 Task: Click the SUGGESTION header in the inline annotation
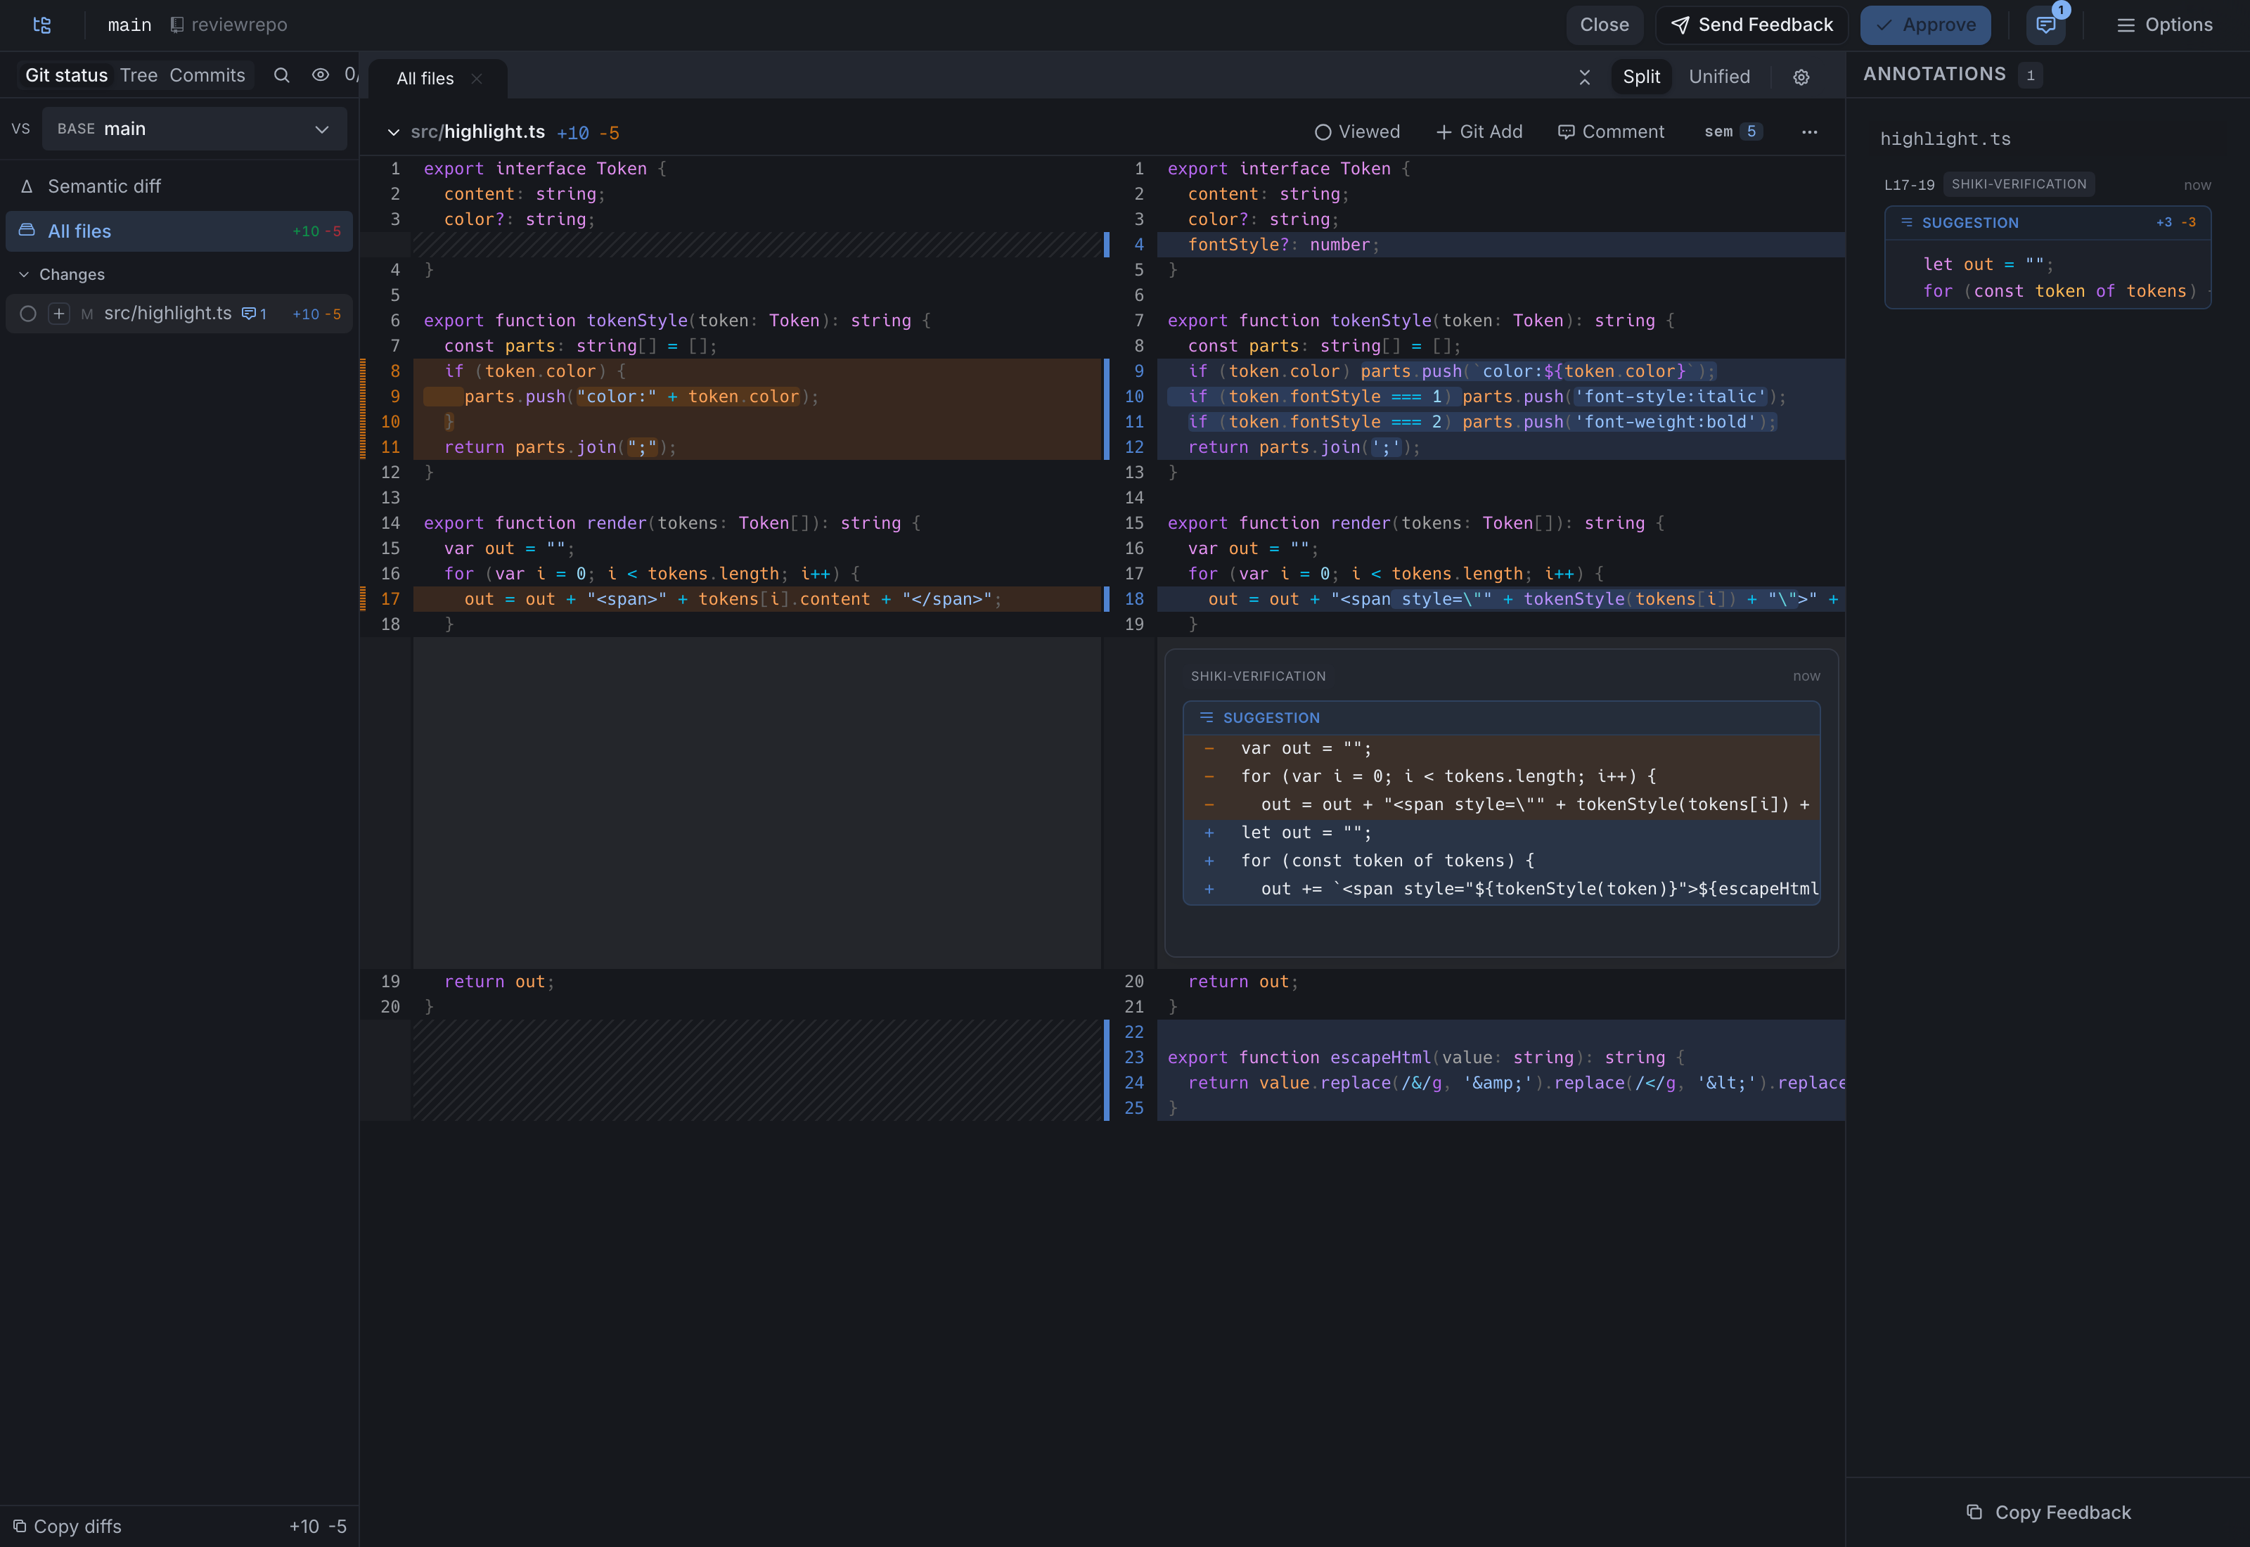click(1501, 718)
